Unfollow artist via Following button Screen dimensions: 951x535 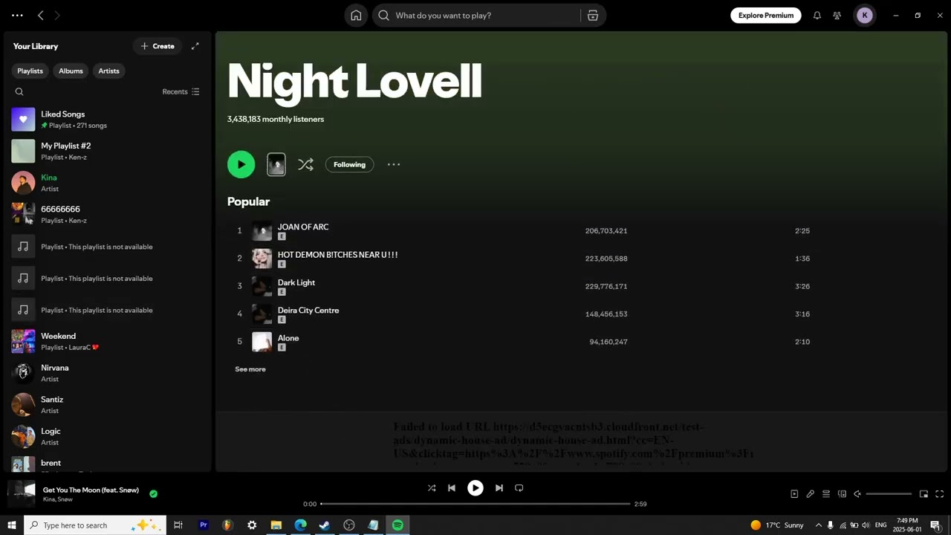coord(349,164)
